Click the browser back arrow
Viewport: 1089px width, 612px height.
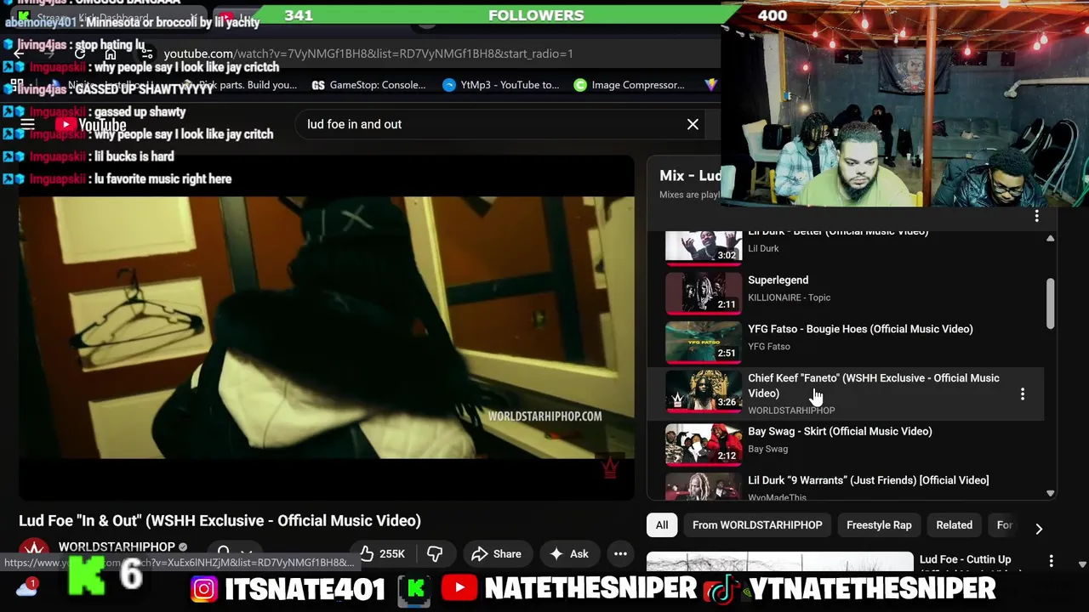coord(19,54)
